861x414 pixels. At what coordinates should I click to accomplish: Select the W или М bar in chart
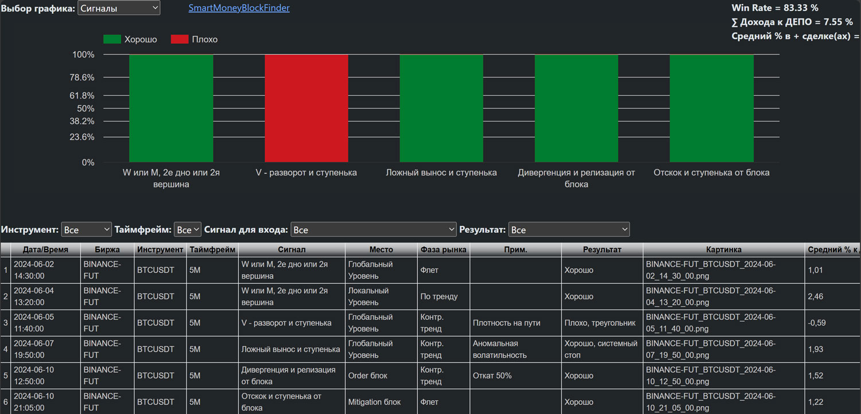[171, 108]
